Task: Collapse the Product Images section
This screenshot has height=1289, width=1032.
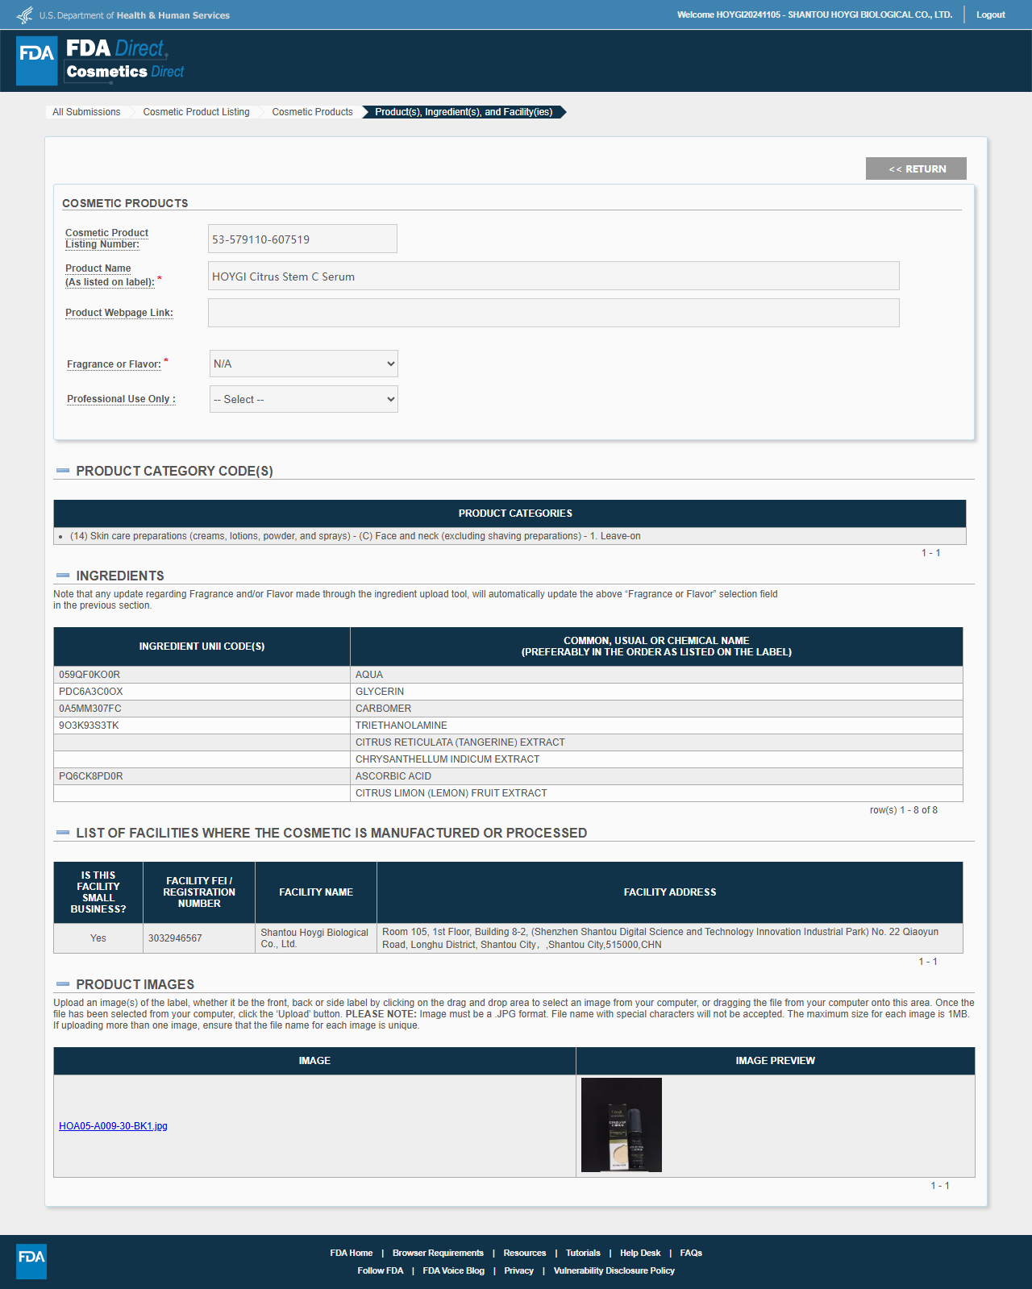Action: point(63,984)
